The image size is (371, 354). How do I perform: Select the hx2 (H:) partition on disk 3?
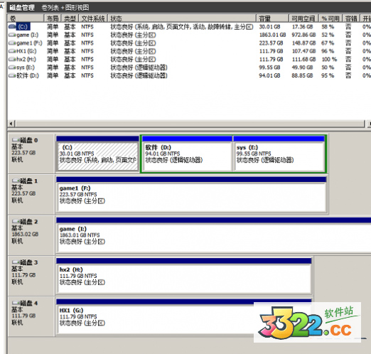tap(184, 276)
